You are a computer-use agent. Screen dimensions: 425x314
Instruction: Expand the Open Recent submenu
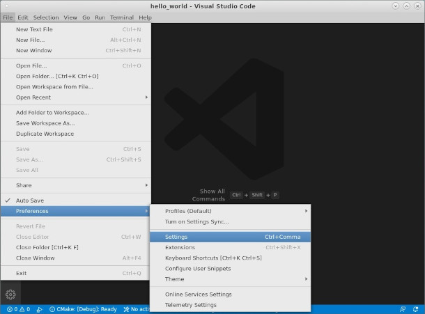coord(76,97)
